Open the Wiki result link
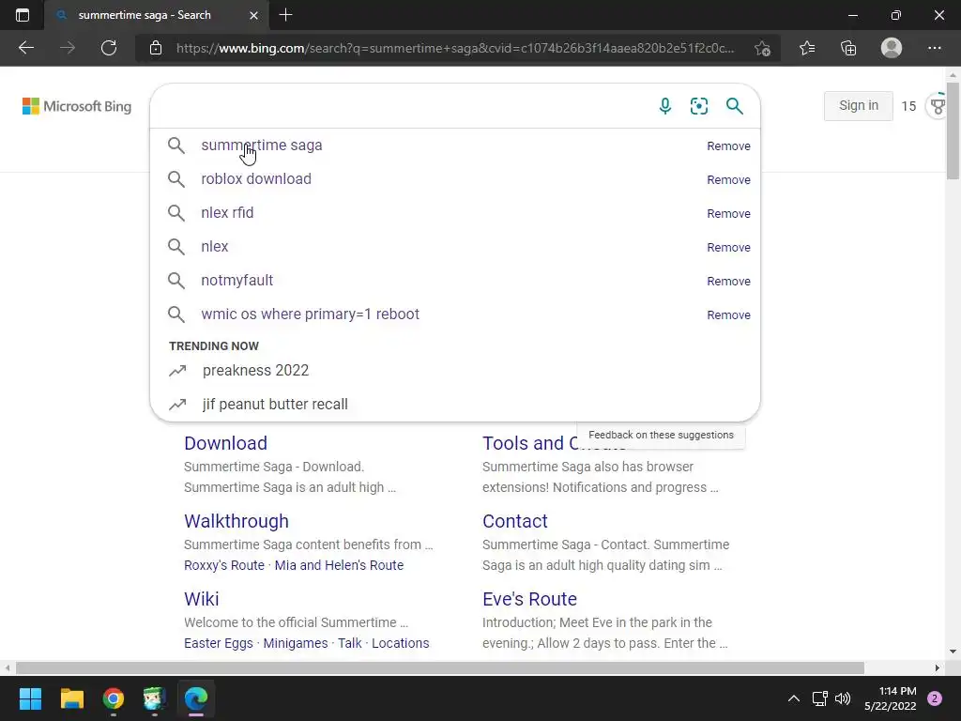The image size is (961, 721). [201, 599]
